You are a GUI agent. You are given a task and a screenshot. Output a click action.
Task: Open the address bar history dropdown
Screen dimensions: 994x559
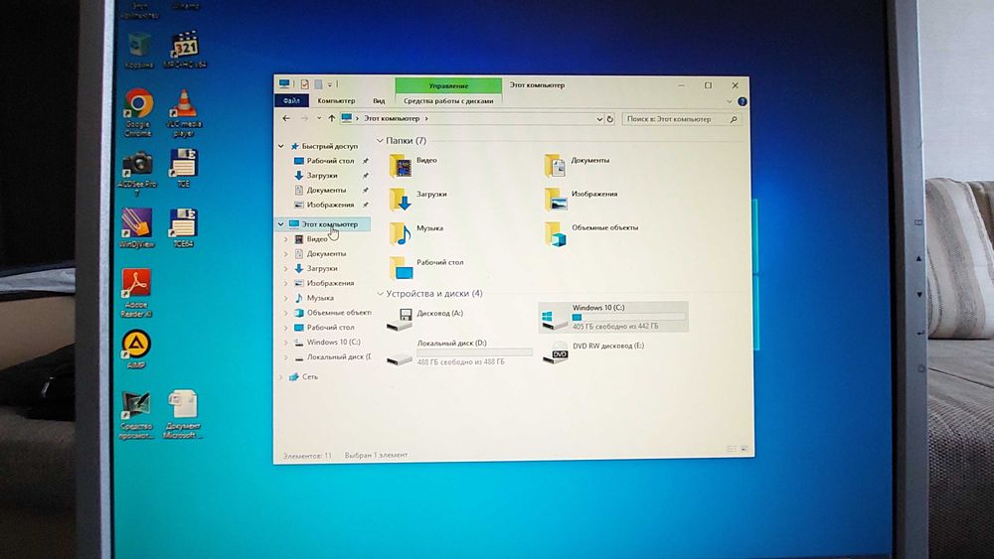click(x=599, y=119)
